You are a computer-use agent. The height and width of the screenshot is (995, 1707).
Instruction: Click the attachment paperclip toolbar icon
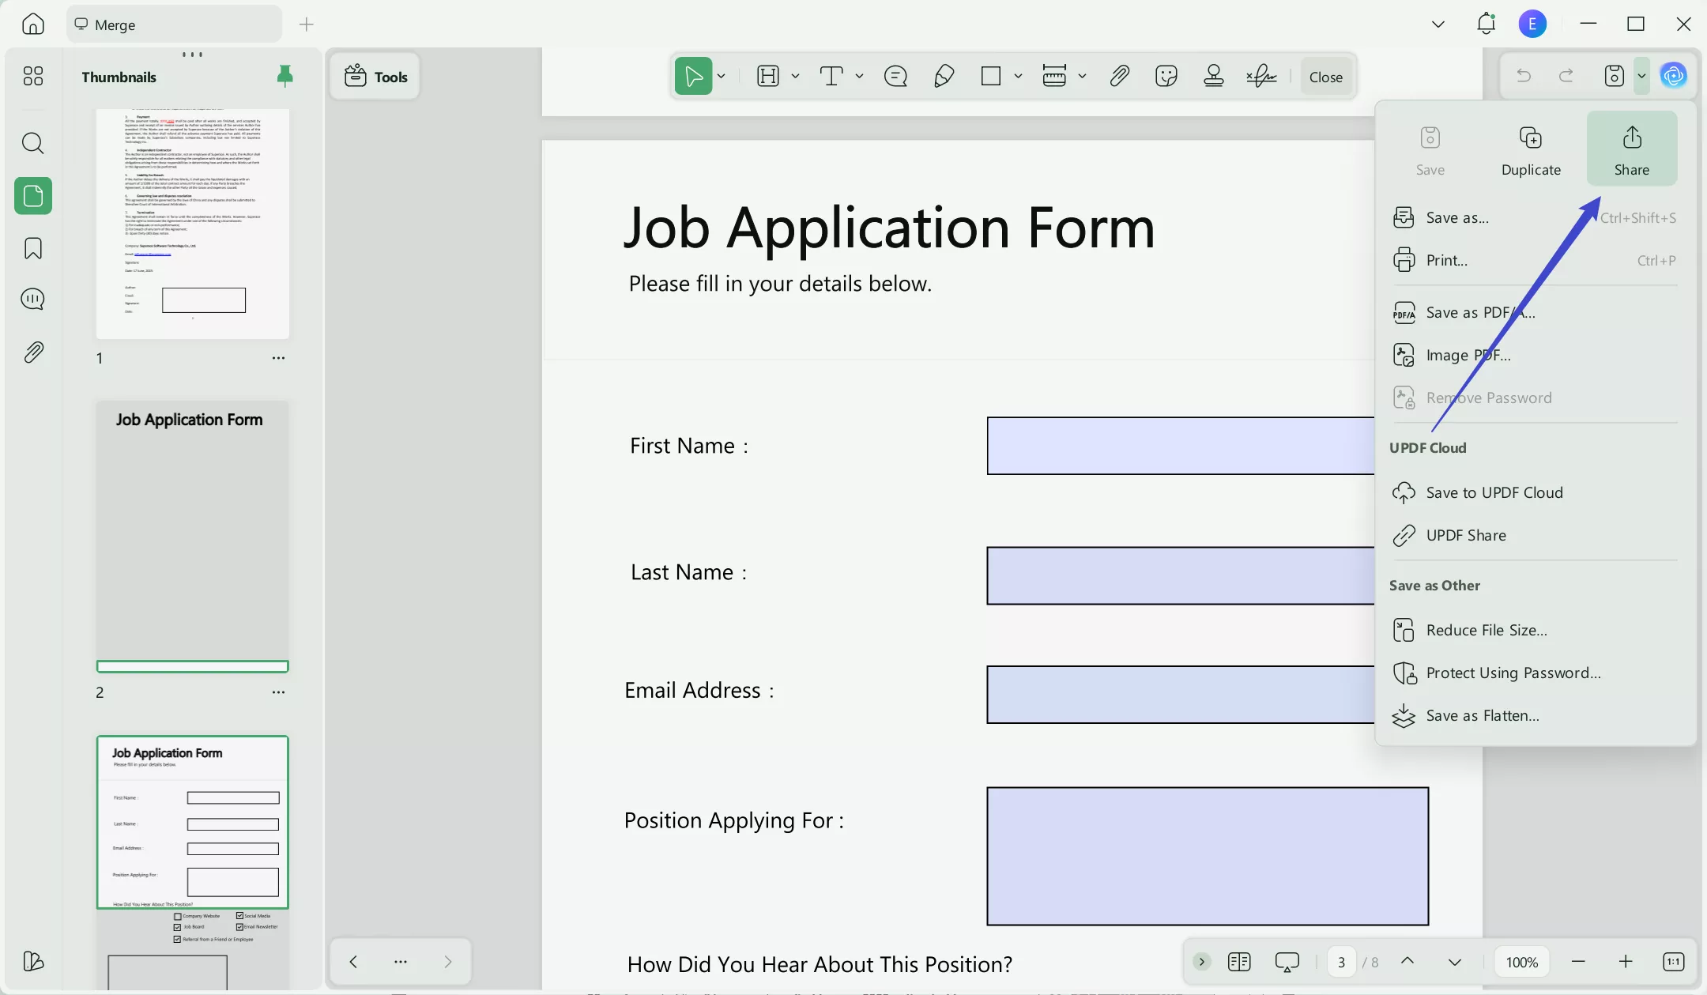[1118, 76]
